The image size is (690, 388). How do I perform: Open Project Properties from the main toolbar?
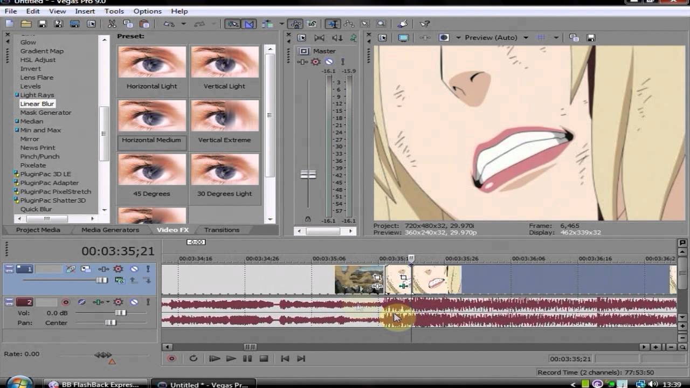91,24
